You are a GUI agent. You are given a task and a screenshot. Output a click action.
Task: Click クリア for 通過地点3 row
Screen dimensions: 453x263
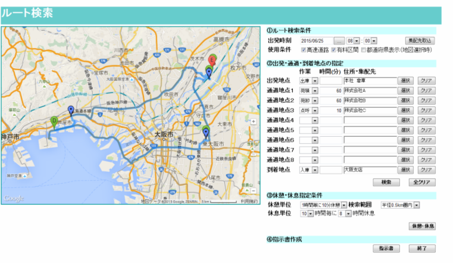click(x=426, y=111)
